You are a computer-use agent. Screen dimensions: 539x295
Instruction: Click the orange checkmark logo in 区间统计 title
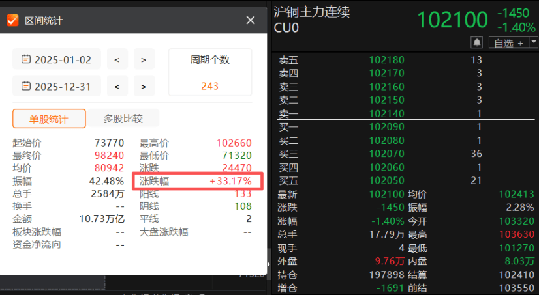pos(12,21)
